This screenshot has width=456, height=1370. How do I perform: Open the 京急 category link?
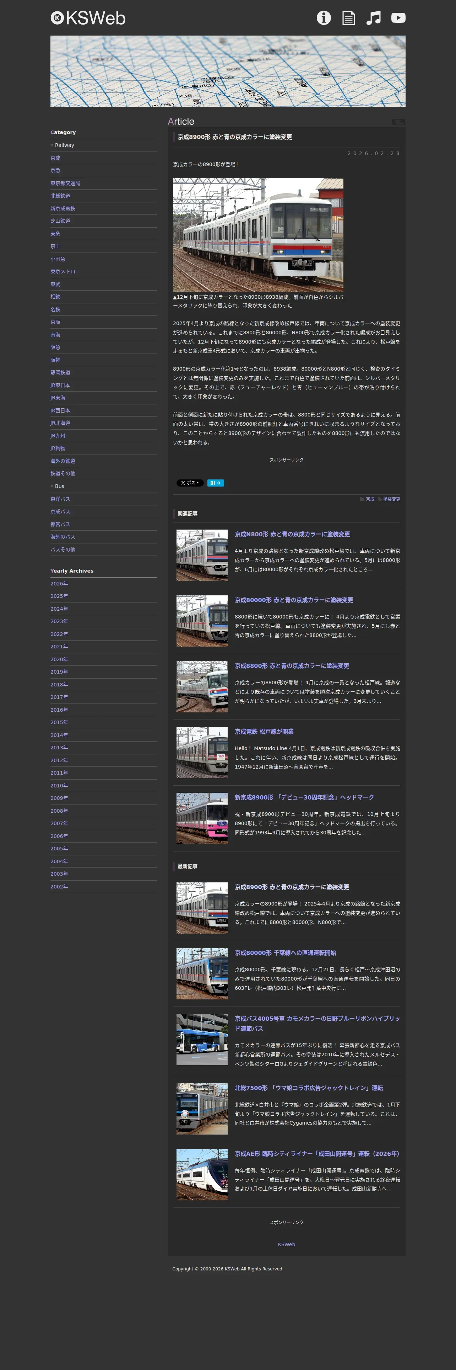[55, 171]
